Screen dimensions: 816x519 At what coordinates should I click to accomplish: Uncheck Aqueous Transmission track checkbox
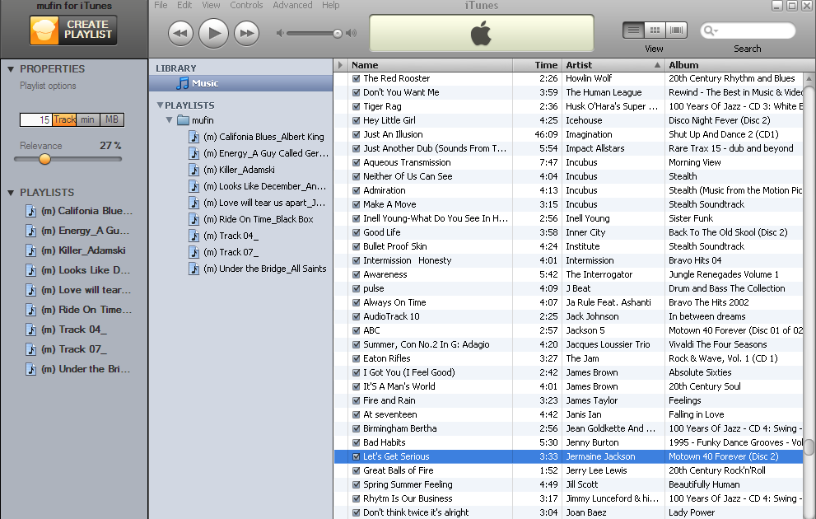[357, 163]
